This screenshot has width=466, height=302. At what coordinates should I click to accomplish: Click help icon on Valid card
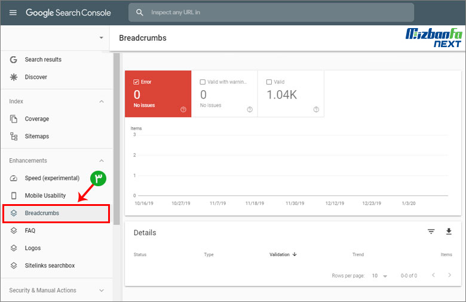pos(316,110)
